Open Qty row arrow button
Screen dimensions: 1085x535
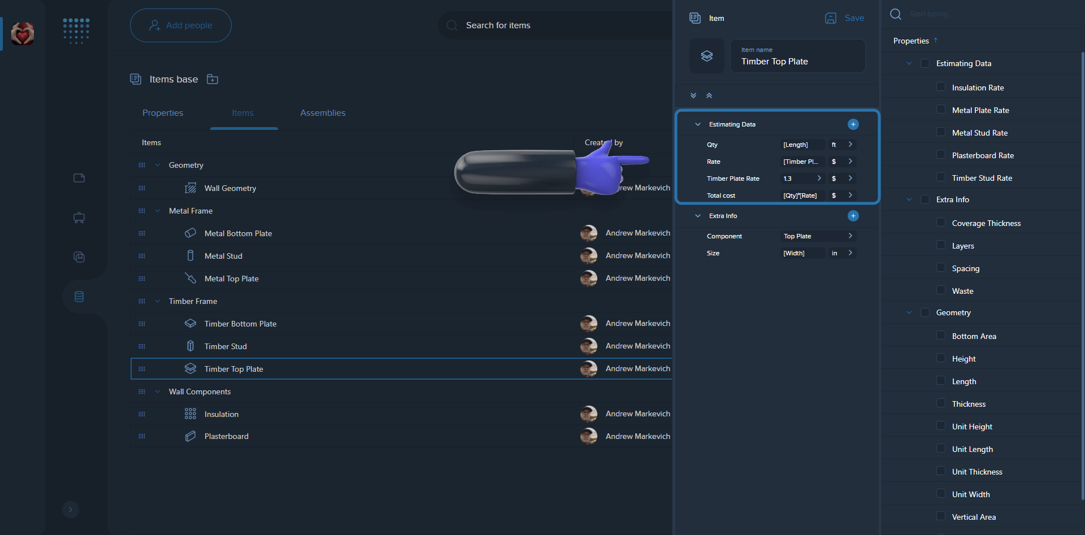point(850,145)
